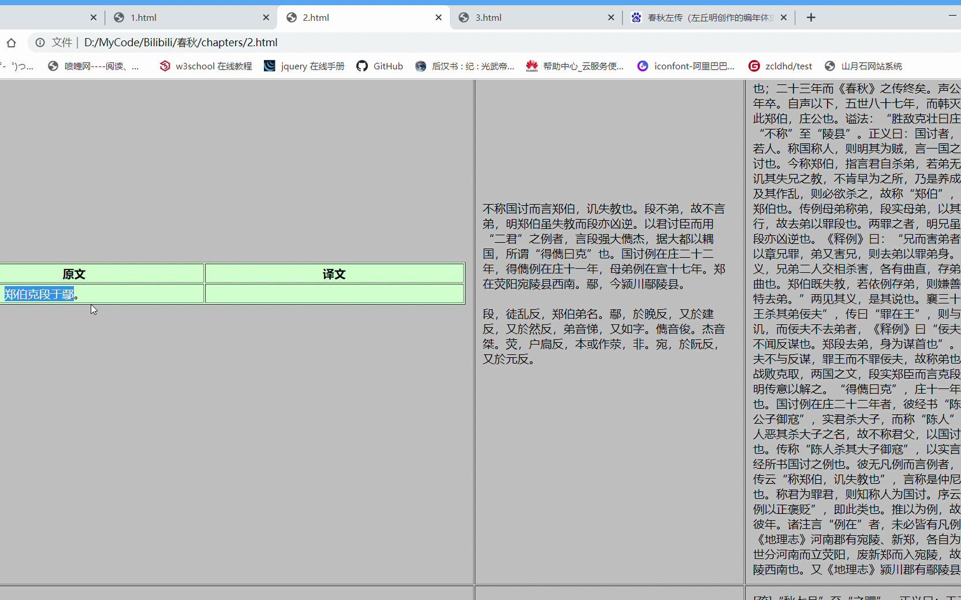The height and width of the screenshot is (600, 961).
Task: Click the 3.html tab globe icon
Action: [x=464, y=17]
